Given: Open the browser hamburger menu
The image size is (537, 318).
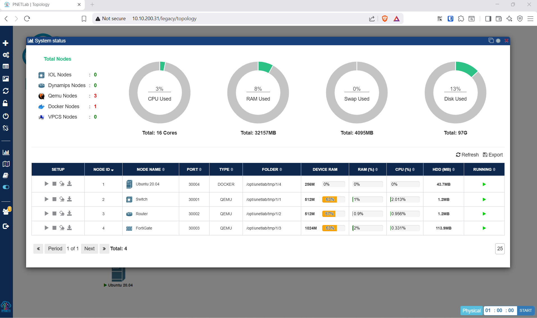Looking at the screenshot, I should [530, 19].
